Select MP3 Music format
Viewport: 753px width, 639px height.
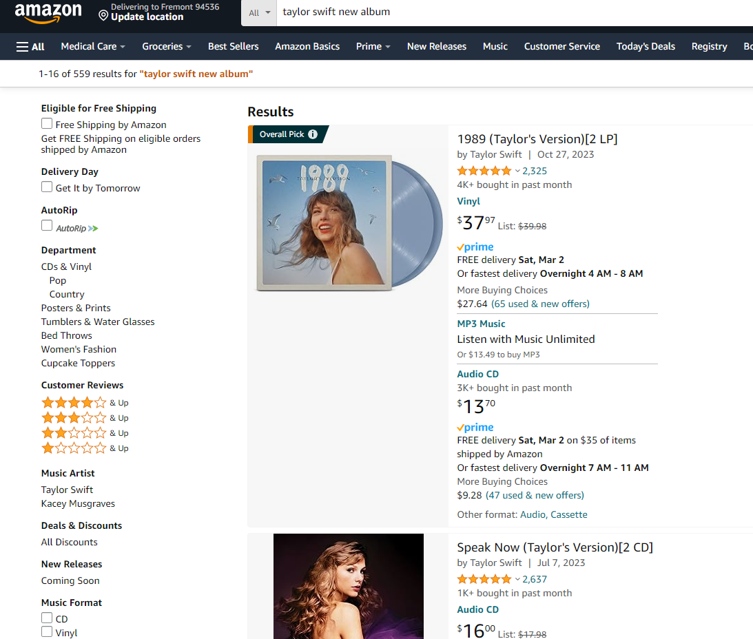(x=481, y=324)
